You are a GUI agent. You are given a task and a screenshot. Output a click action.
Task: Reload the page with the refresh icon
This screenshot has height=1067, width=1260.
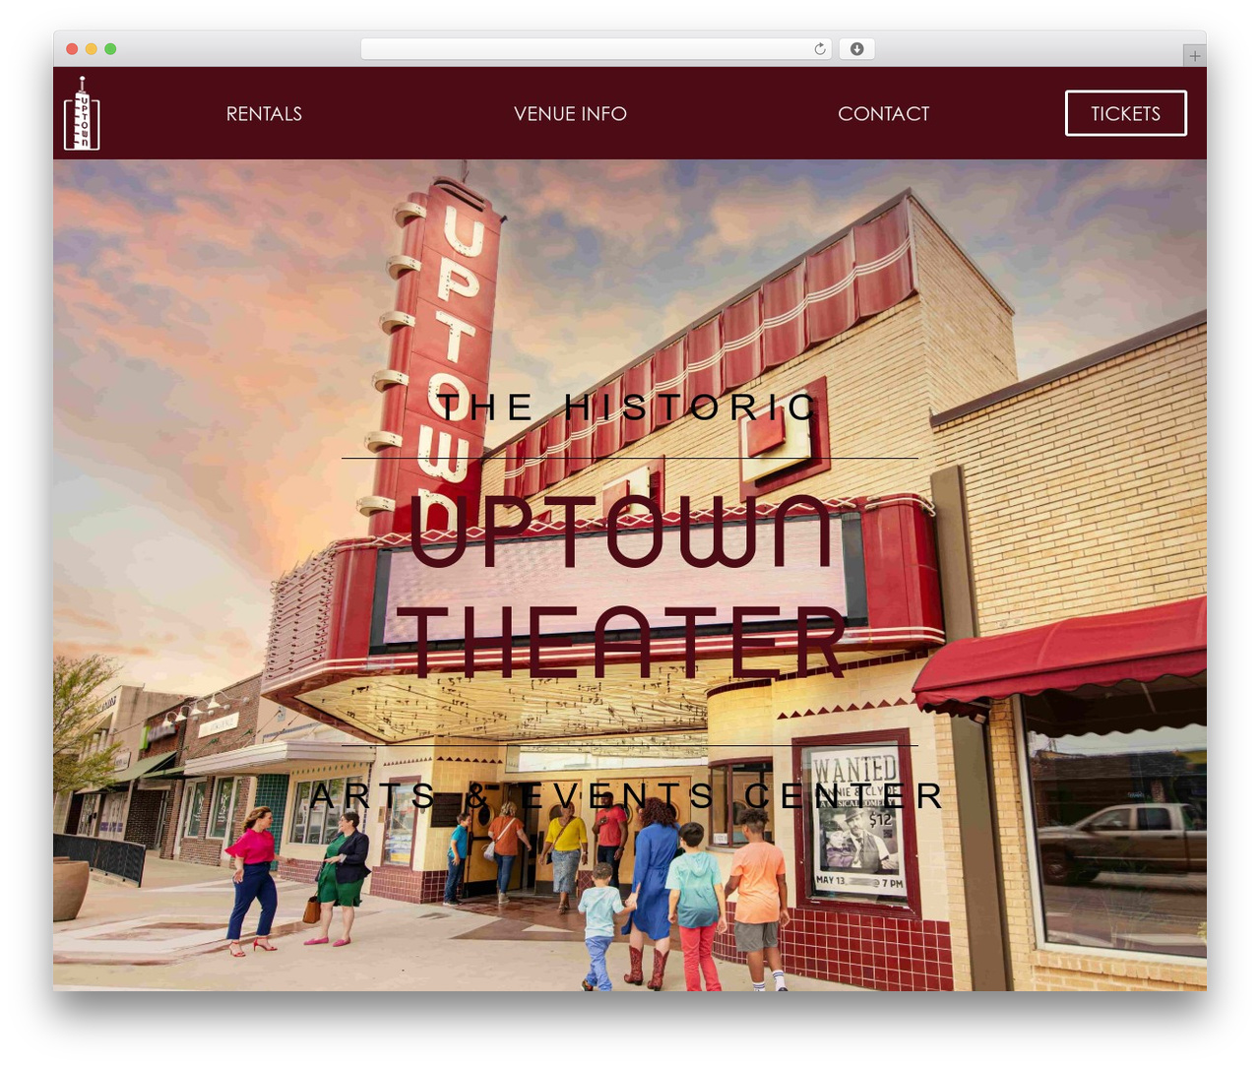(819, 49)
